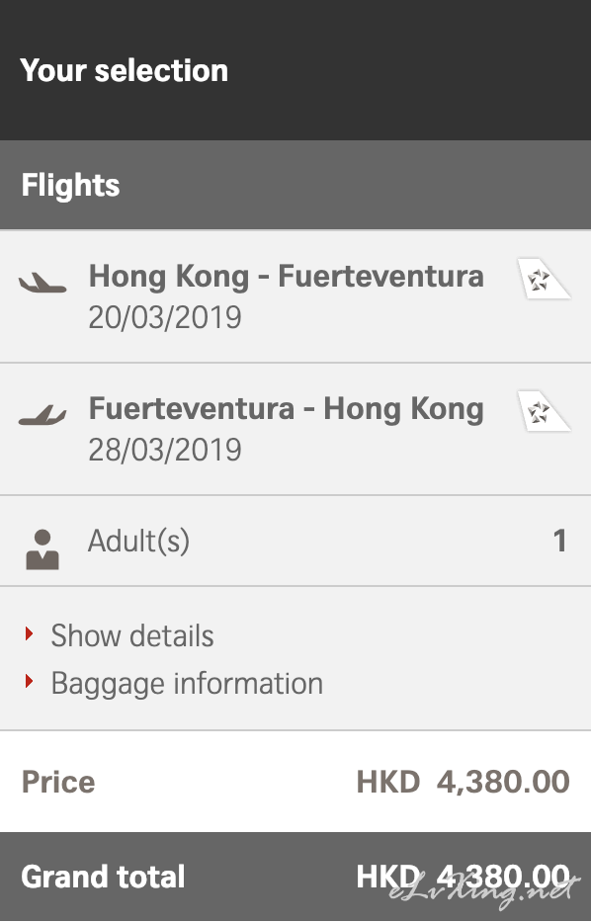Click the Grand total label
The height and width of the screenshot is (923, 591).
[x=103, y=877]
